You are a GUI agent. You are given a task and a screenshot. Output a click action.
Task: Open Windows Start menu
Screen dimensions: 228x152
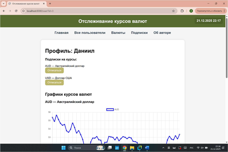pyautogui.click(x=63, y=148)
